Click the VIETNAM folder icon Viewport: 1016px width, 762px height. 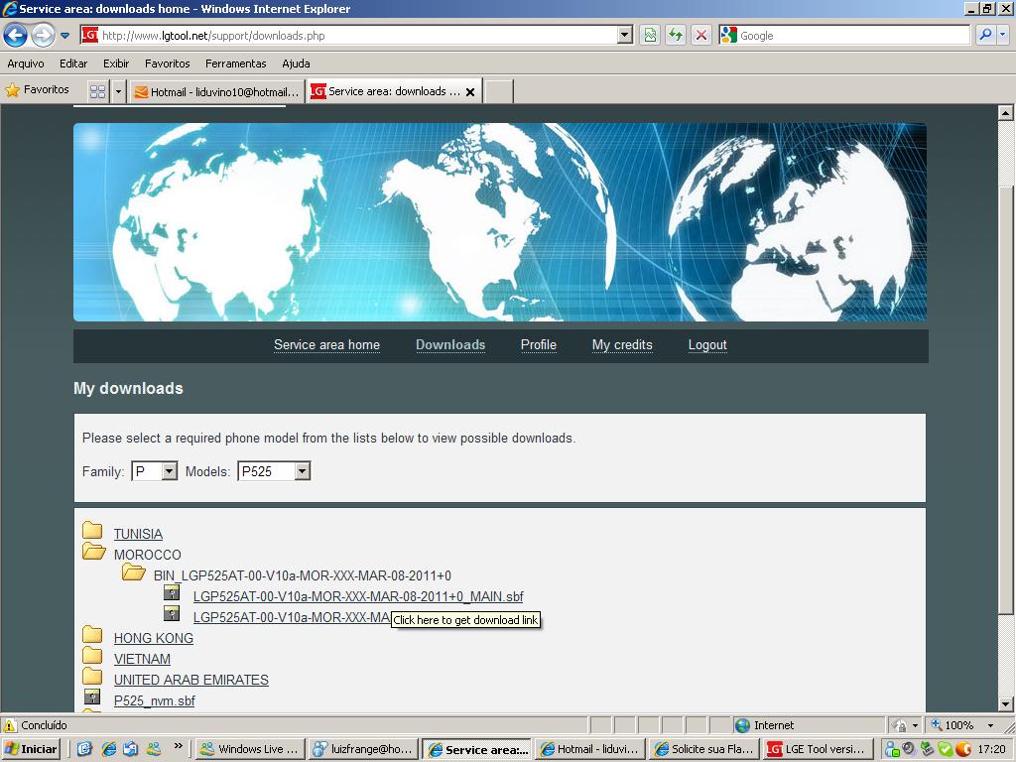pos(92,655)
